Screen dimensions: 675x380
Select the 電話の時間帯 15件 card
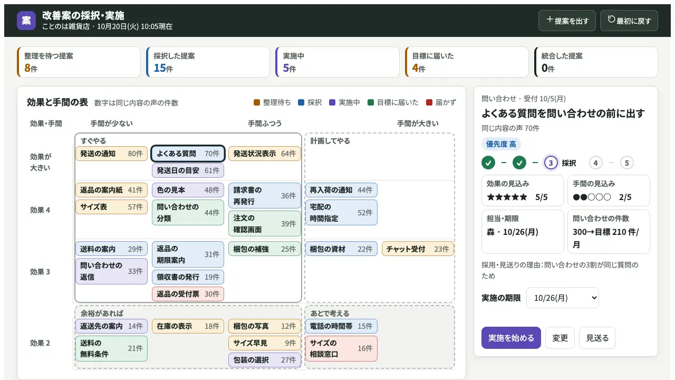pos(341,326)
